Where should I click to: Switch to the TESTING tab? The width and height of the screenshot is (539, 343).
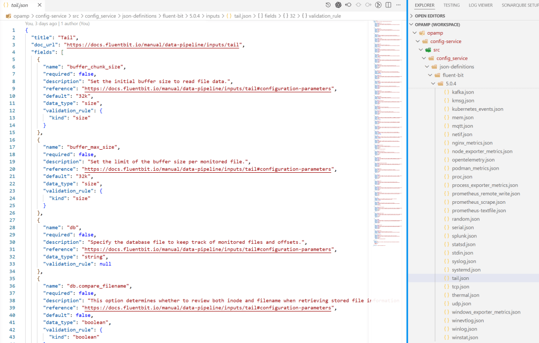tap(451, 5)
